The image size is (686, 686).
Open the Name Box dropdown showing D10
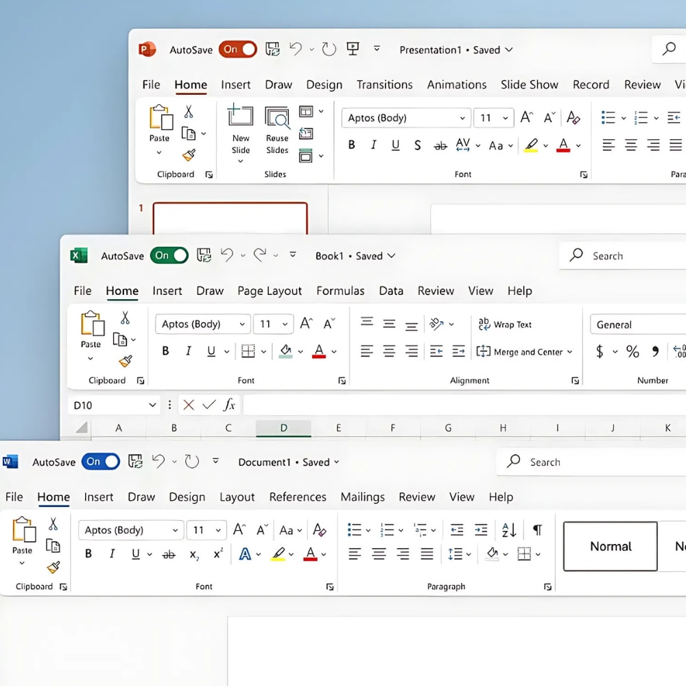tap(152, 405)
